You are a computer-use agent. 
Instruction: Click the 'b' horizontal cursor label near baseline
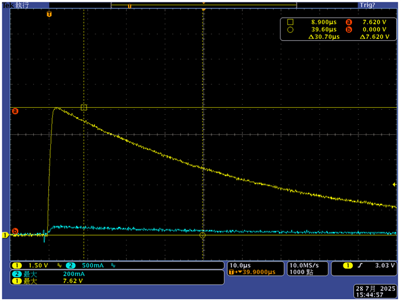point(15,231)
